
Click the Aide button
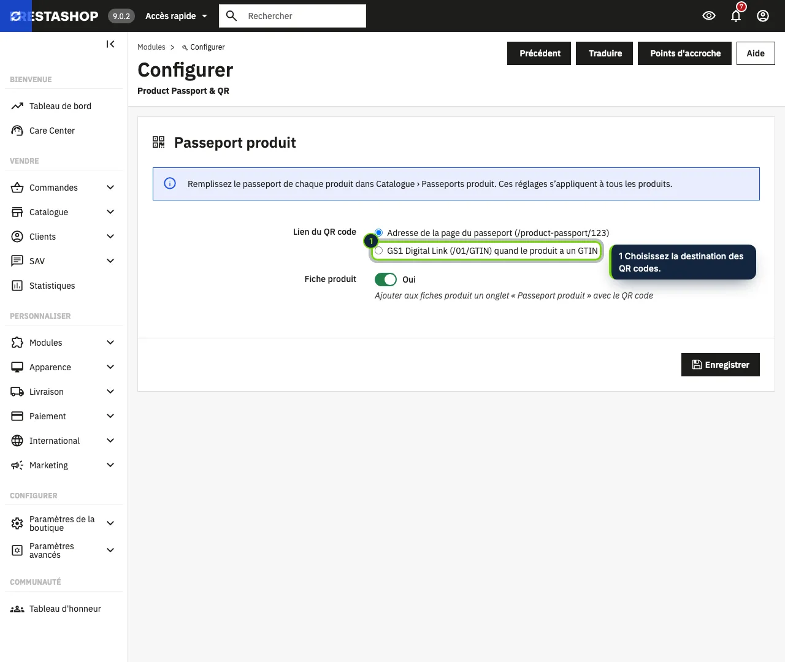tap(756, 53)
